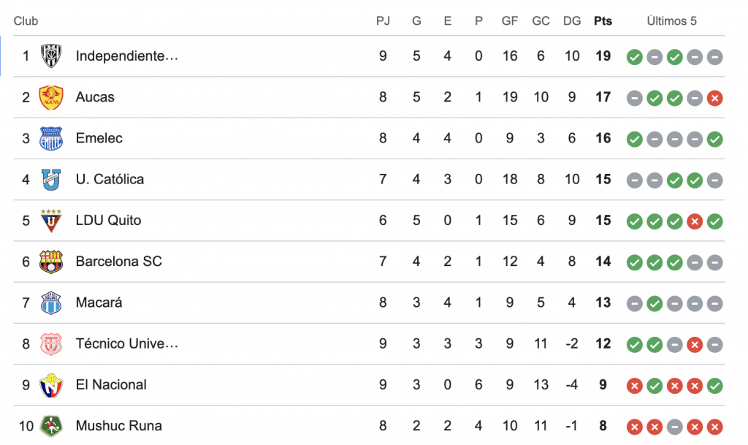The height and width of the screenshot is (445, 748).
Task: Click the Pts column header
Action: (x=603, y=21)
